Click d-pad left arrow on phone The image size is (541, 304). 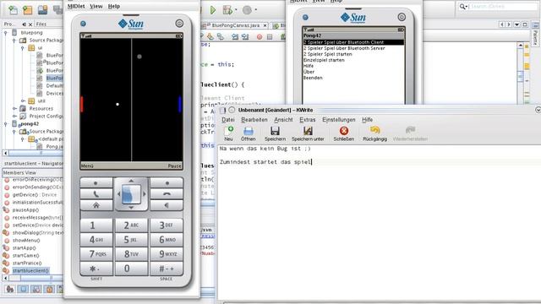pos(118,194)
